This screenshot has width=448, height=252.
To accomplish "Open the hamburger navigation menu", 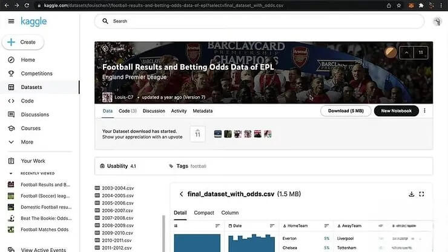I will [11, 21].
